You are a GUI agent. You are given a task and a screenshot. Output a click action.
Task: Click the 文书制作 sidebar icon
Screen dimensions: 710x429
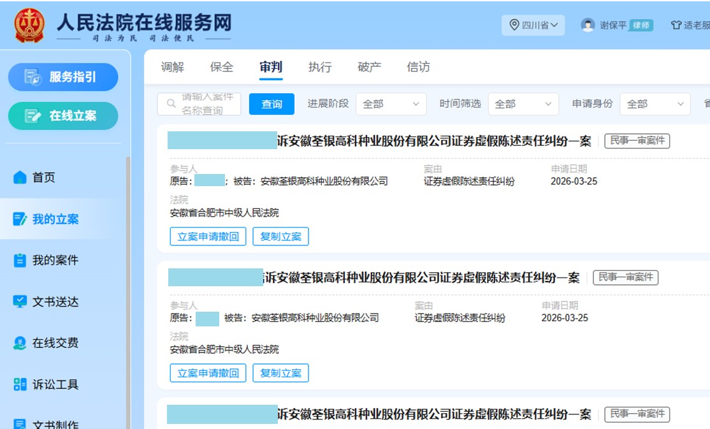[20, 423]
